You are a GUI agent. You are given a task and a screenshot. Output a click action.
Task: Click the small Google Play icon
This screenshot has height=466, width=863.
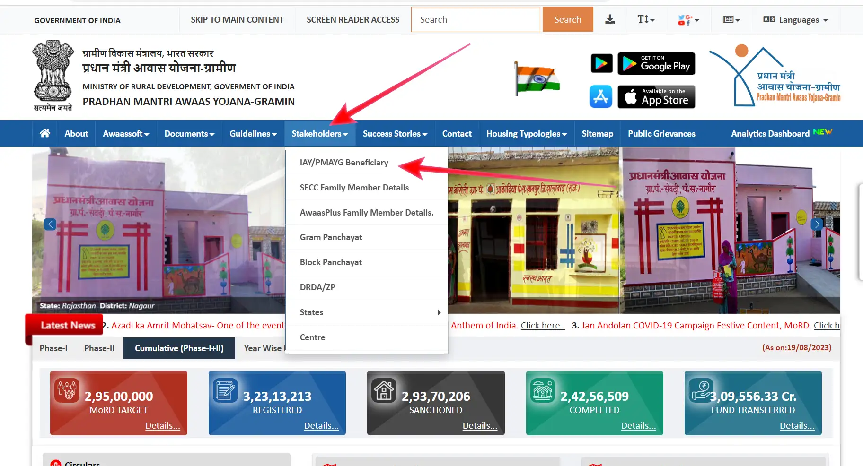point(601,63)
